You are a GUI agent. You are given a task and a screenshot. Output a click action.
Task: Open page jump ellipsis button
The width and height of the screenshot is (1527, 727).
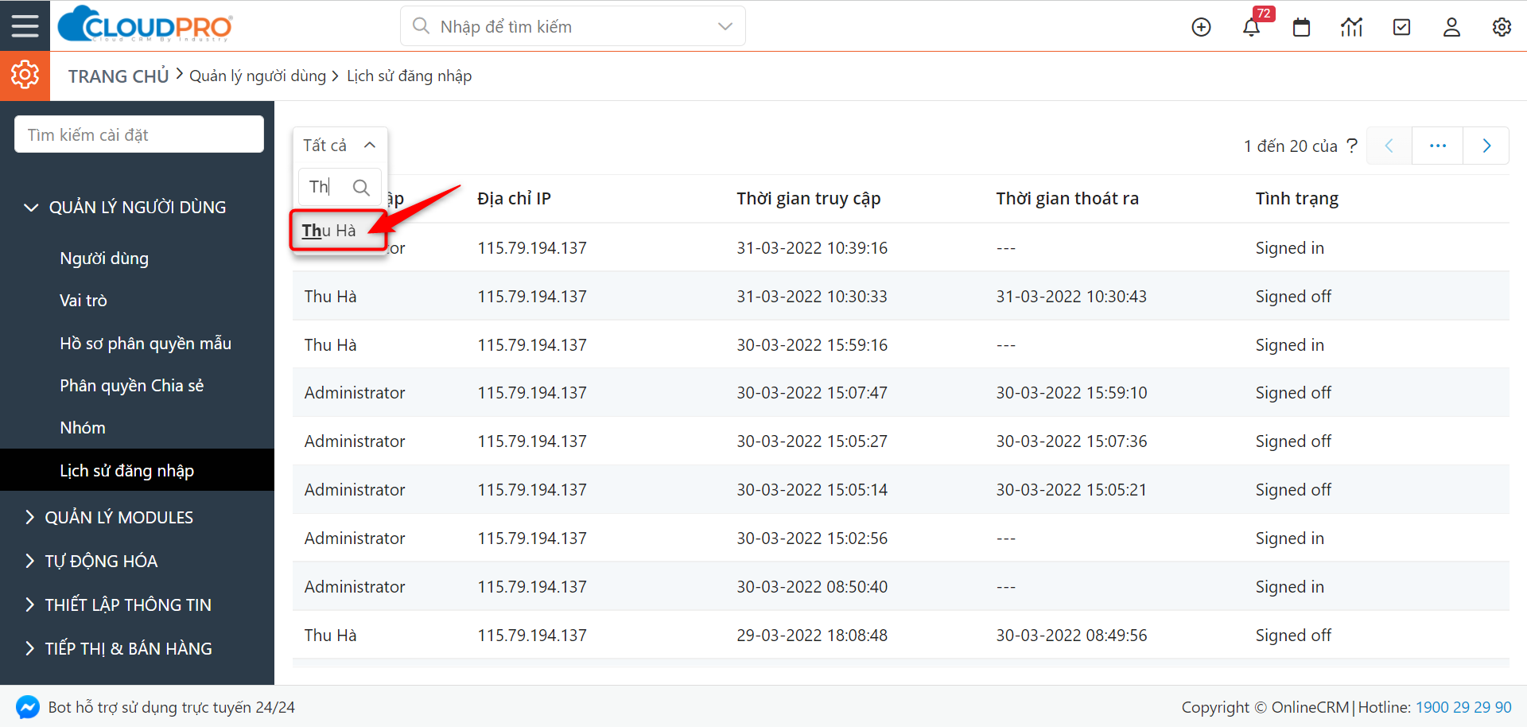pos(1437,146)
